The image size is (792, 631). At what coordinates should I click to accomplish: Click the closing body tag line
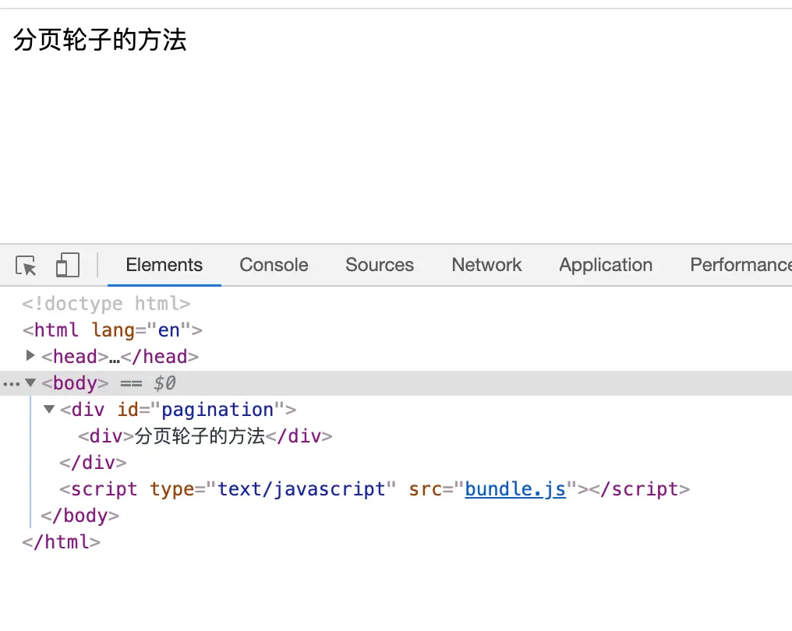click(80, 516)
